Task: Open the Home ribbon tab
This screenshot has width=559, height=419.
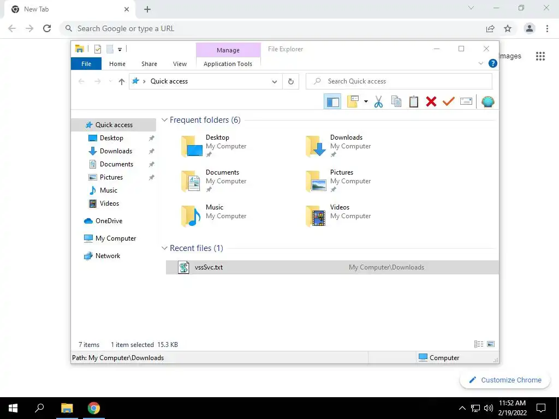Action: 117,64
